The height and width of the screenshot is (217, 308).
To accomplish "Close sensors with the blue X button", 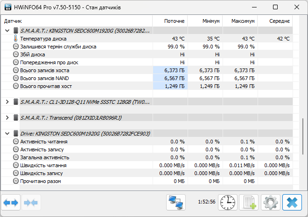I will coord(292,202).
